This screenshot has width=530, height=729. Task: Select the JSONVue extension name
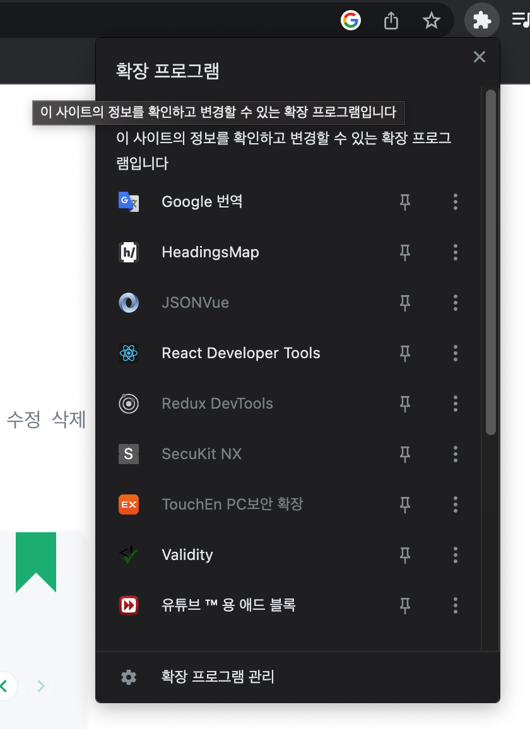196,303
